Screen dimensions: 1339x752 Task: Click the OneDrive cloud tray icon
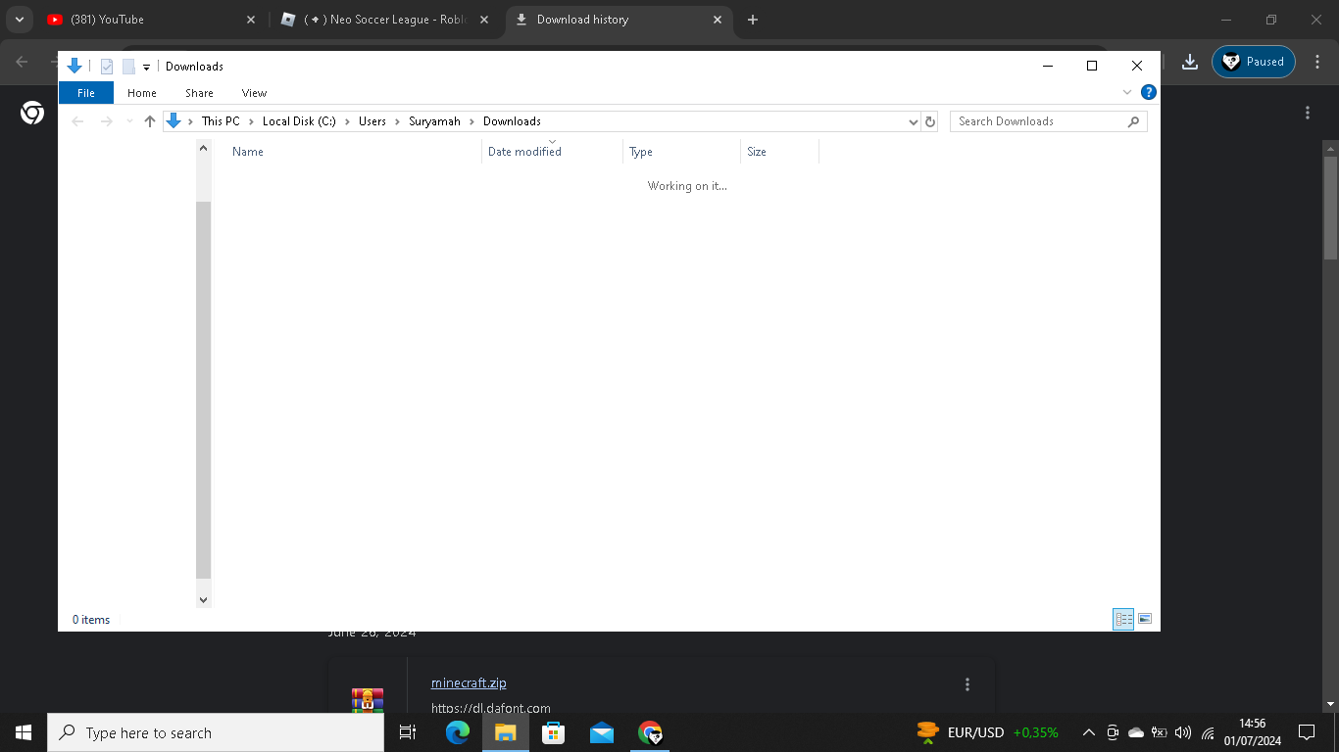click(x=1136, y=732)
